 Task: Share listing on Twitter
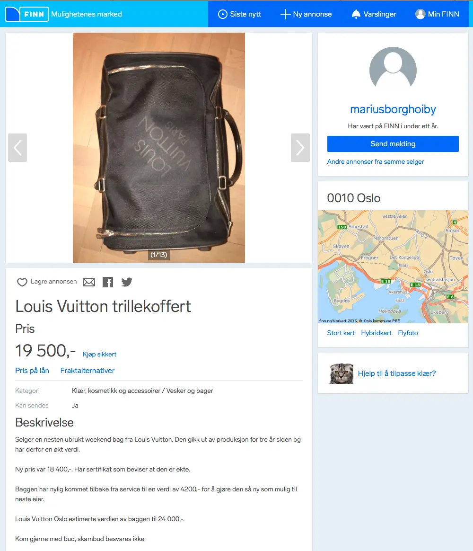click(x=127, y=282)
